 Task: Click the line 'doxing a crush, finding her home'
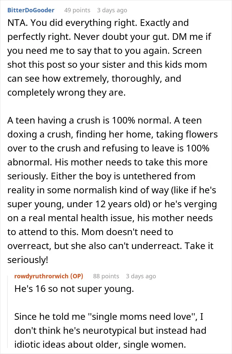(113, 134)
